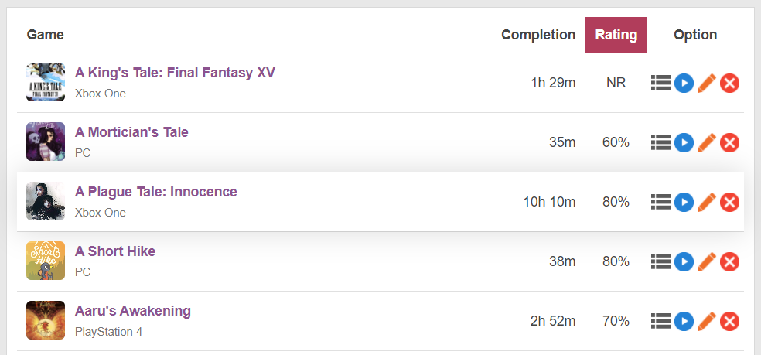This screenshot has height=355, width=761.
Task: Edit A Plague Tale: Innocence with pencil icon
Action: [x=706, y=202]
